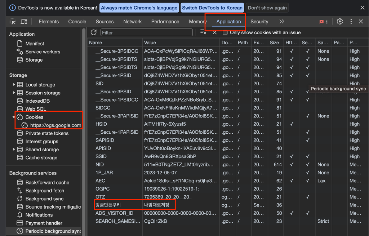
Task: Click the Notifications bell icon
Action: [20, 215]
